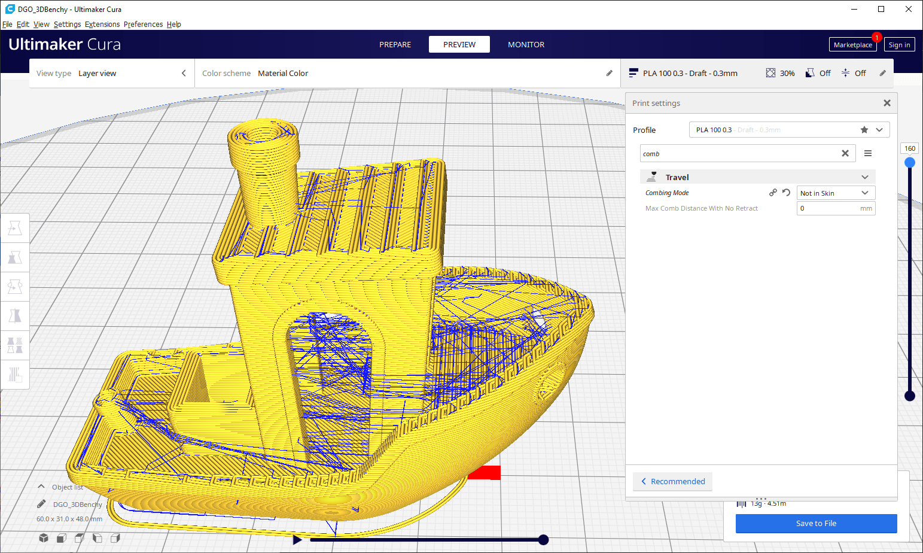The height and width of the screenshot is (553, 923).
Task: Click Save to File
Action: coord(816,523)
